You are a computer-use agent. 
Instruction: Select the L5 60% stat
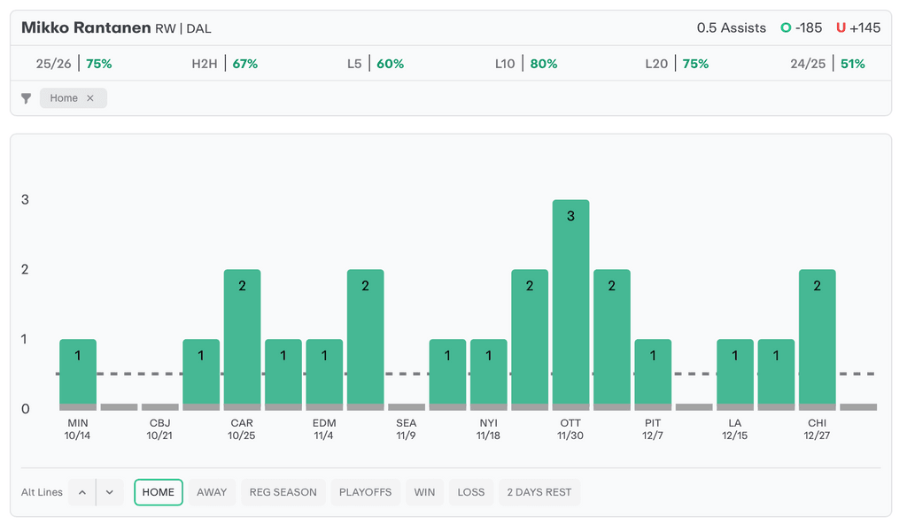click(x=376, y=64)
